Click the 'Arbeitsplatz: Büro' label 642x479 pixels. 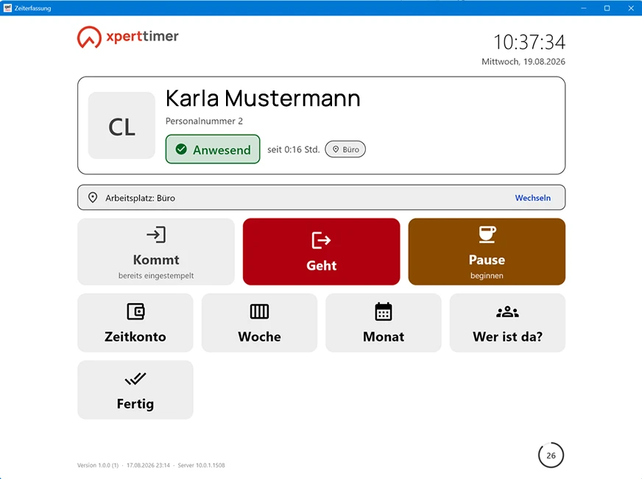coord(140,198)
